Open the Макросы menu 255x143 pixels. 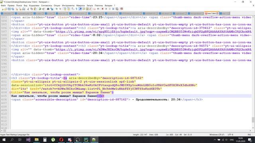pos(80,6)
